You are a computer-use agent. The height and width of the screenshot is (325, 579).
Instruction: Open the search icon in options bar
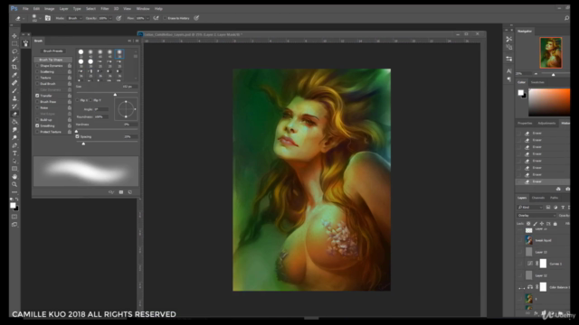pos(566,18)
